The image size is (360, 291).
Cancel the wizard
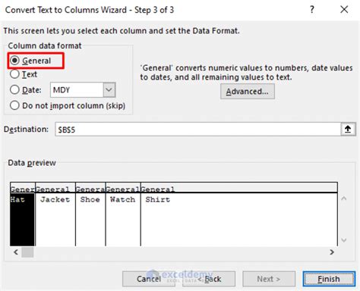149,279
